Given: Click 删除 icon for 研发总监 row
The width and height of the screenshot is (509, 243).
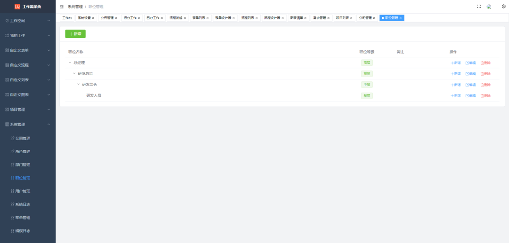Looking at the screenshot, I should [x=482, y=74].
